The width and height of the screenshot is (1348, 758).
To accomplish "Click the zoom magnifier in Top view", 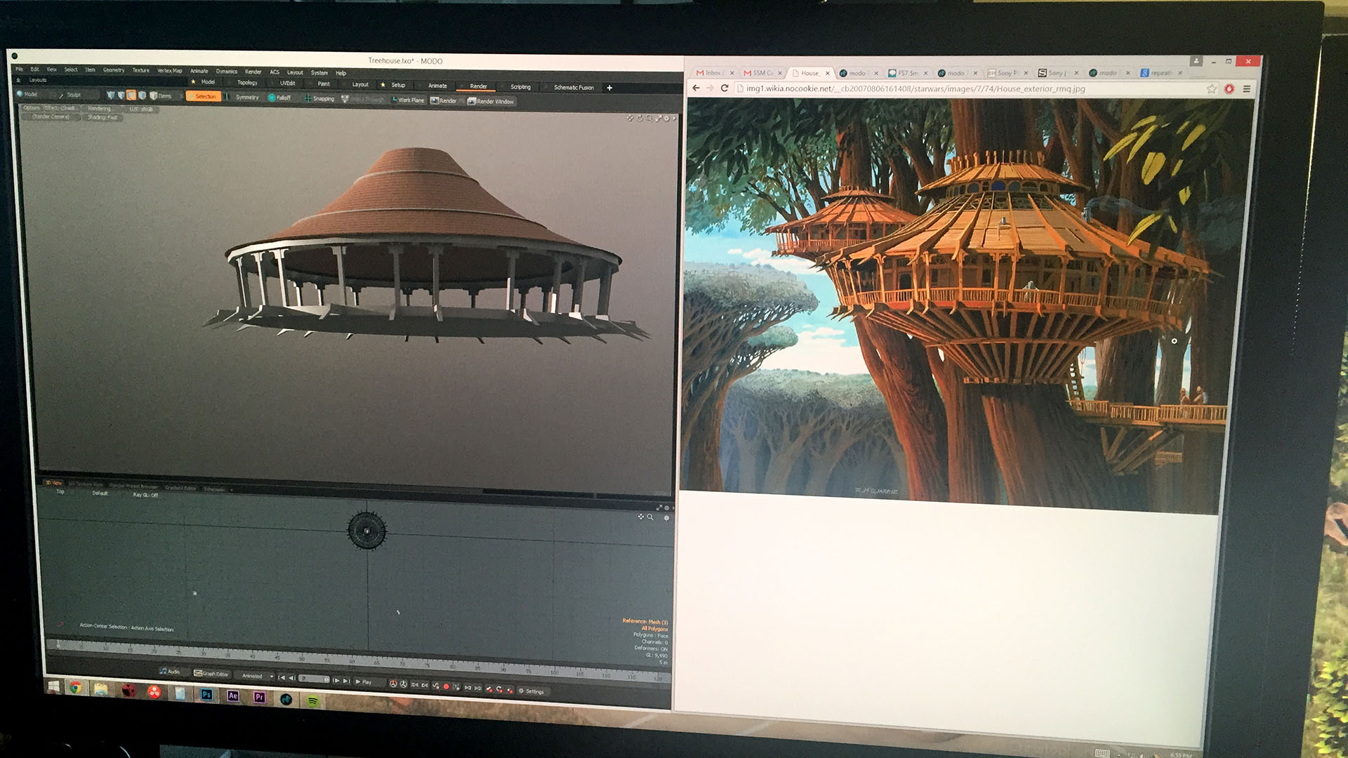I will pos(650,517).
